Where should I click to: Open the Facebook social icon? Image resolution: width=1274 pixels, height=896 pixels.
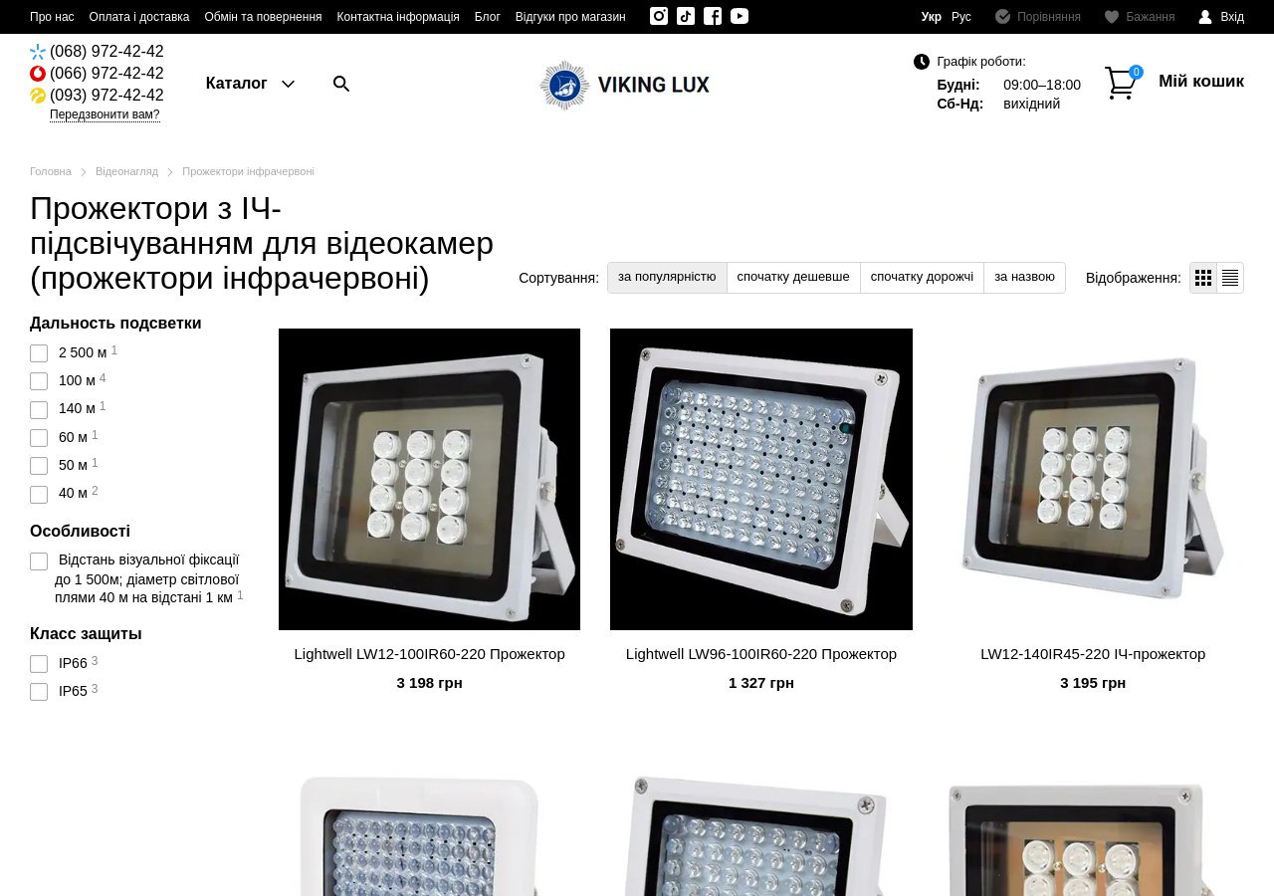713,16
